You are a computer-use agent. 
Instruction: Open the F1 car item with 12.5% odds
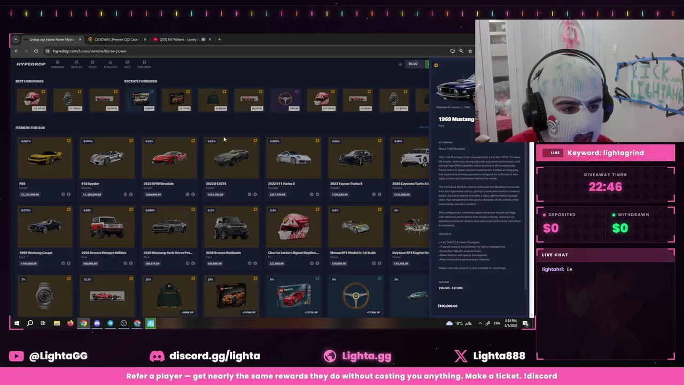107,296
